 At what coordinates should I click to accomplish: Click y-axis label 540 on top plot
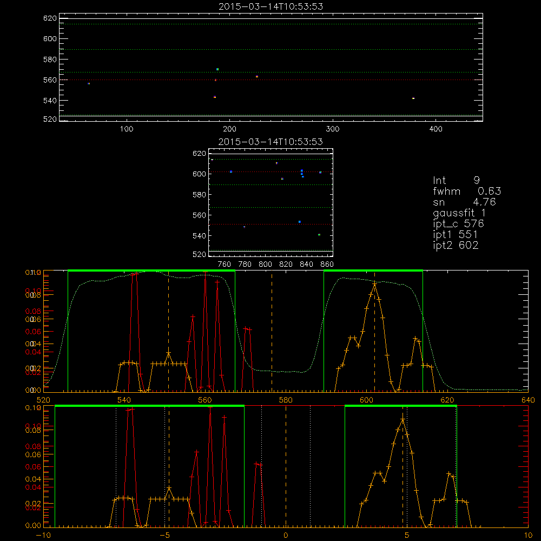pyautogui.click(x=50, y=101)
